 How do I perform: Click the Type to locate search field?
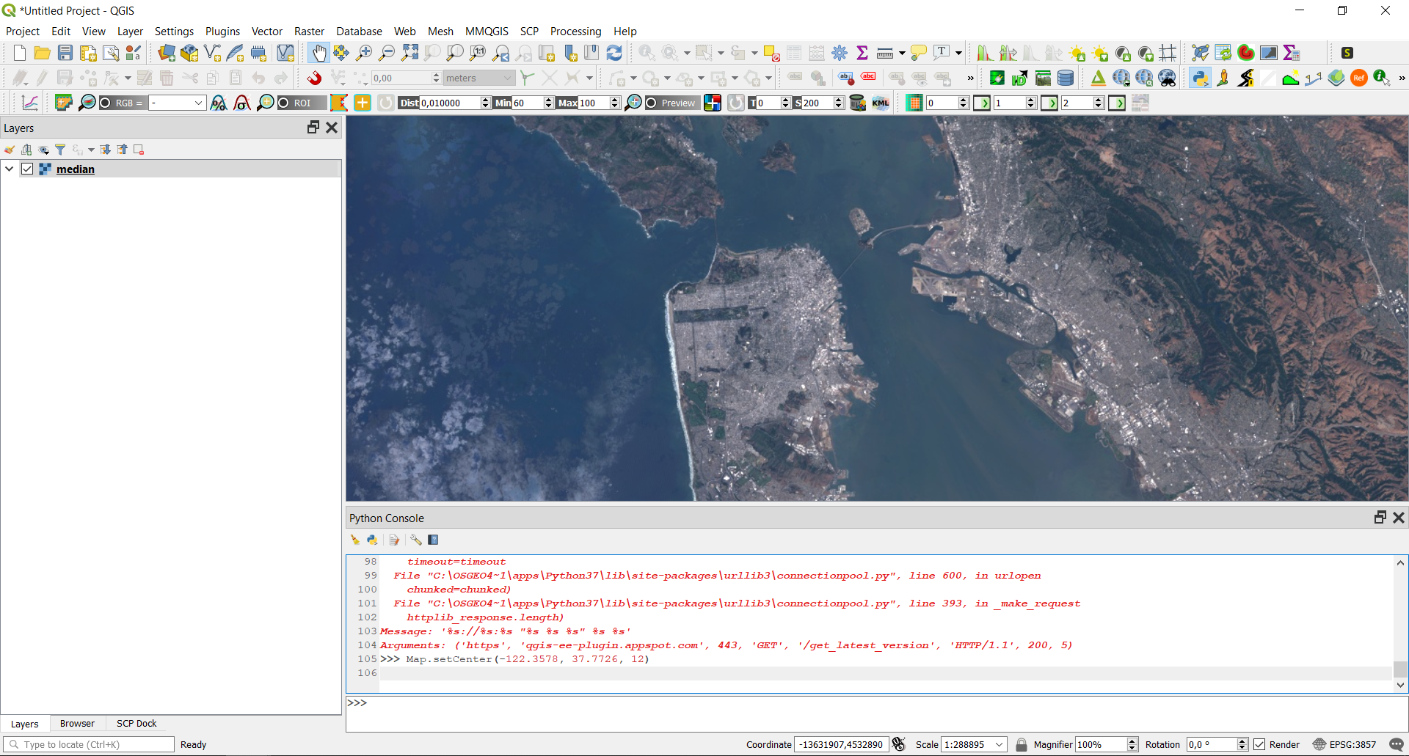pyautogui.click(x=89, y=744)
